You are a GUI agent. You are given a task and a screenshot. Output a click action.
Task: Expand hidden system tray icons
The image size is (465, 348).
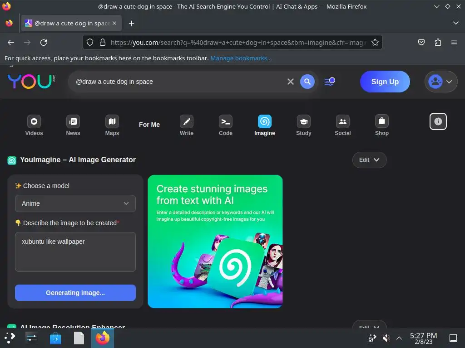[x=399, y=338]
